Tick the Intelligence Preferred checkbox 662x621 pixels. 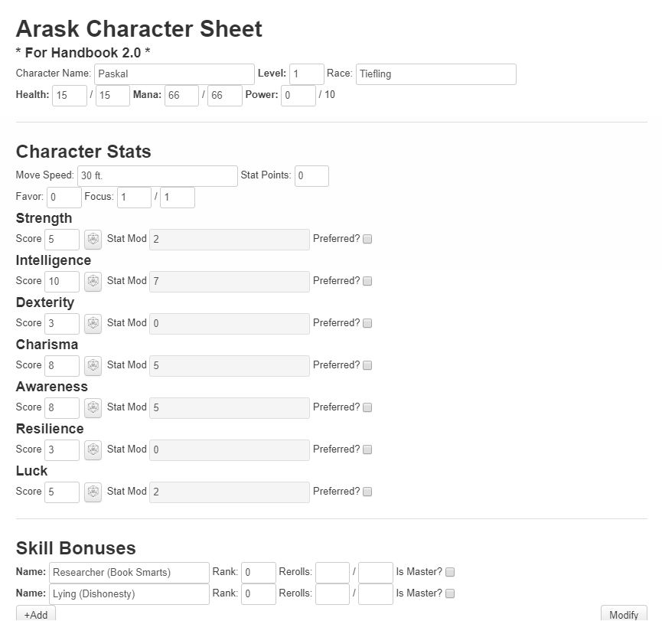(x=367, y=281)
